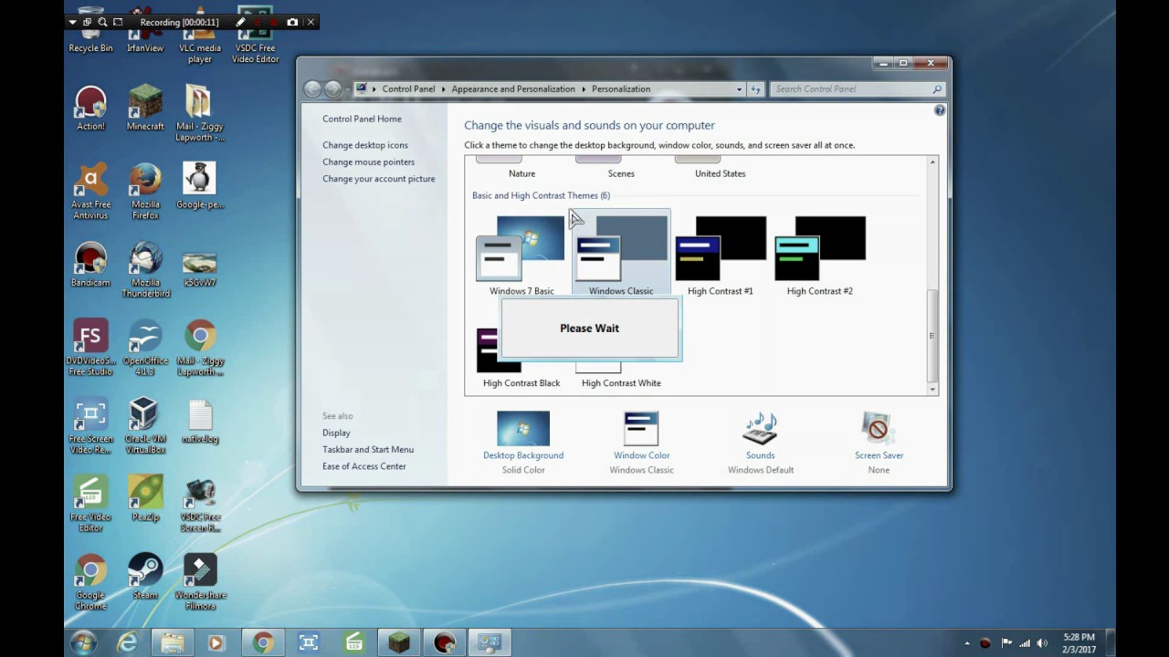Click the magnifier zoom icon on recording bar
Image resolution: width=1169 pixels, height=657 pixels.
coord(102,22)
